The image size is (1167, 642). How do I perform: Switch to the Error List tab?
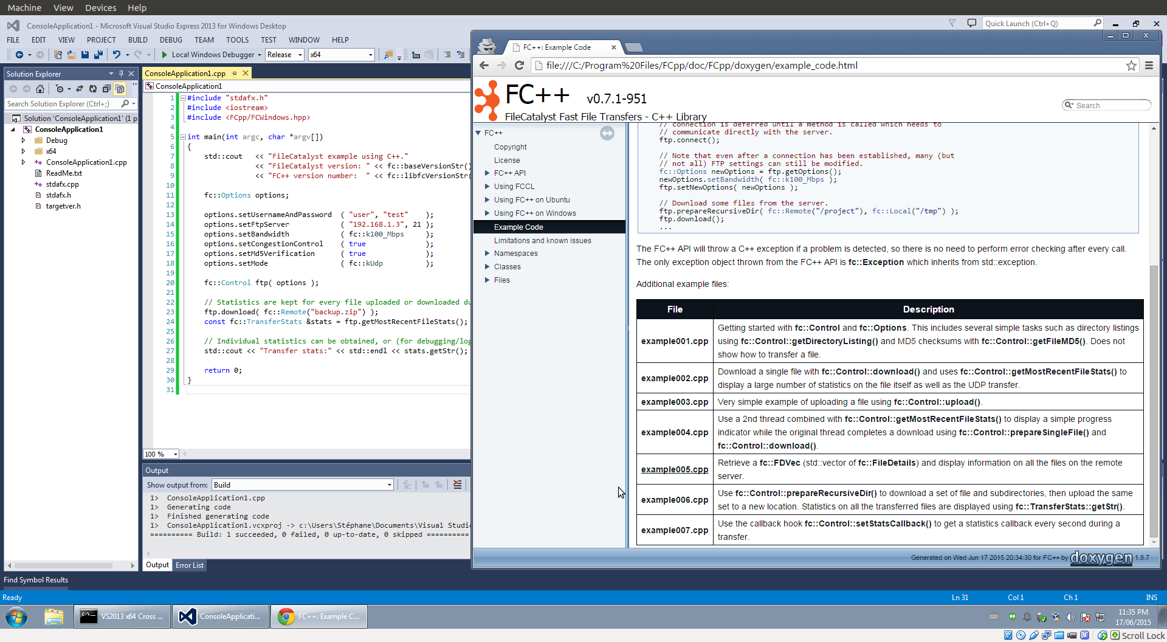190,565
